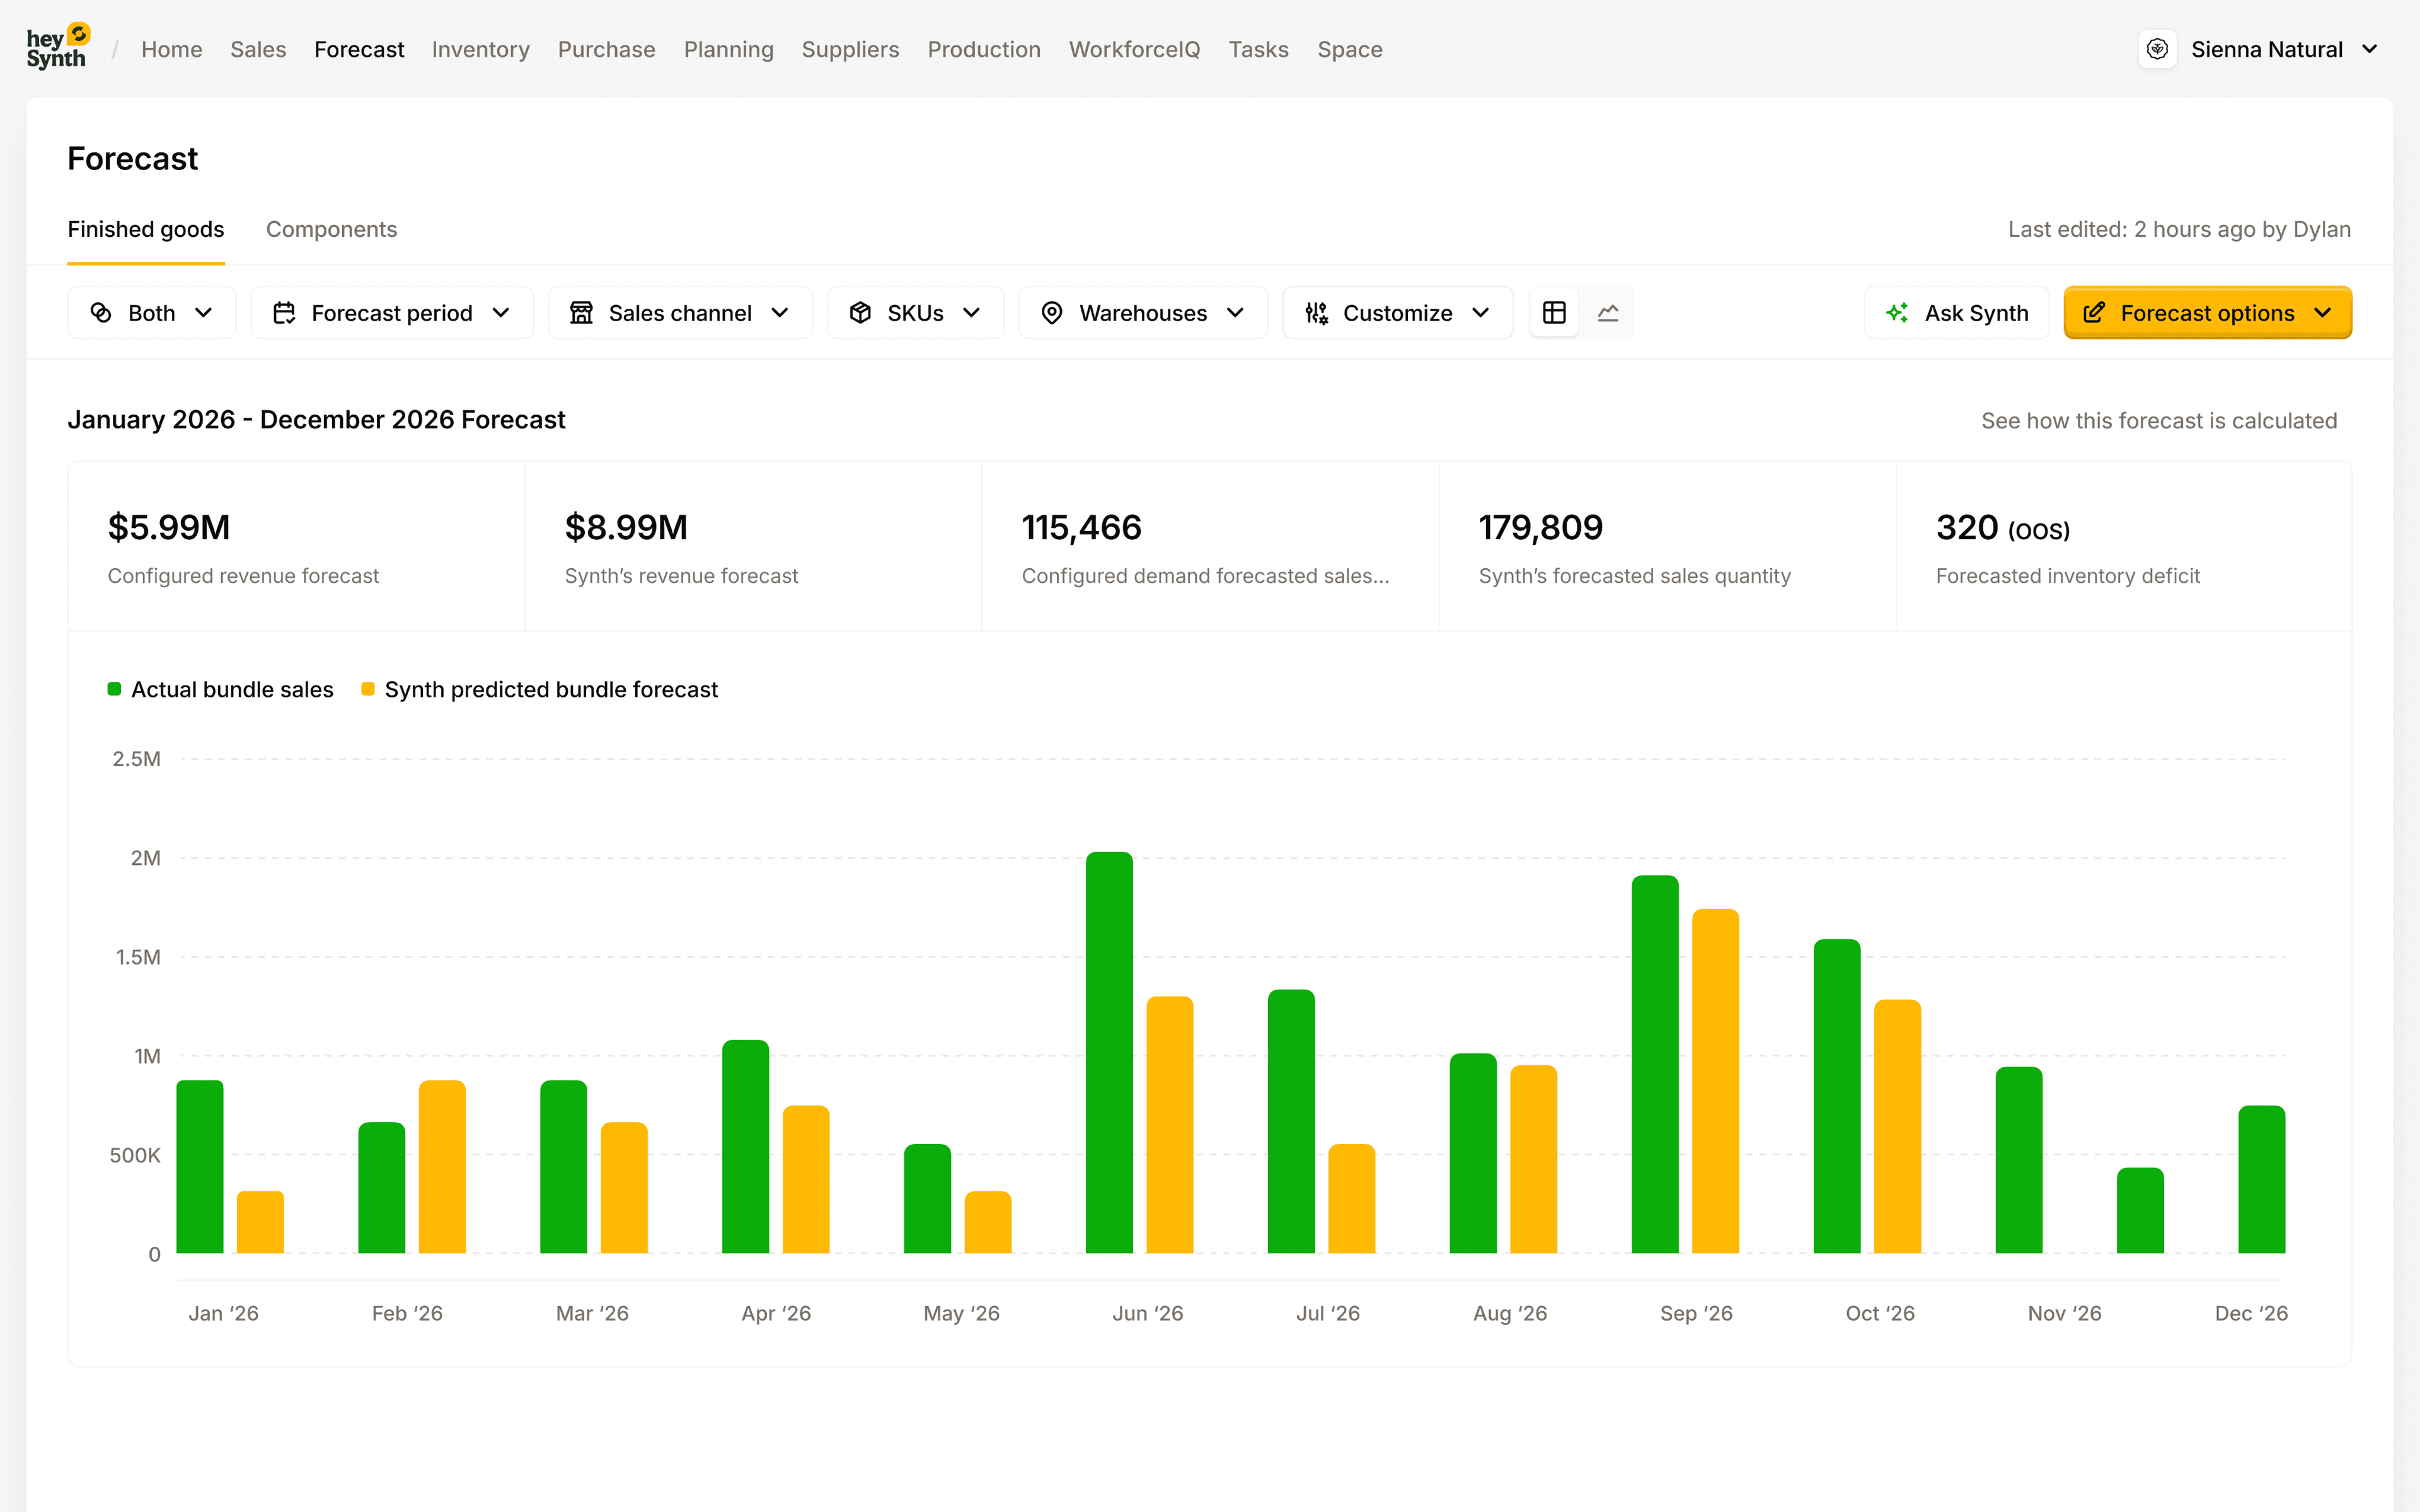
Task: Open See how this forecast is calculated
Action: 2159,420
